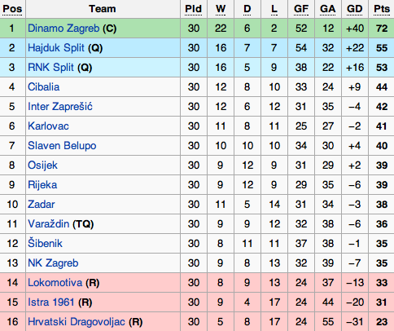Open the Hajduk Split team link
394x331 pixels.
(x=56, y=48)
